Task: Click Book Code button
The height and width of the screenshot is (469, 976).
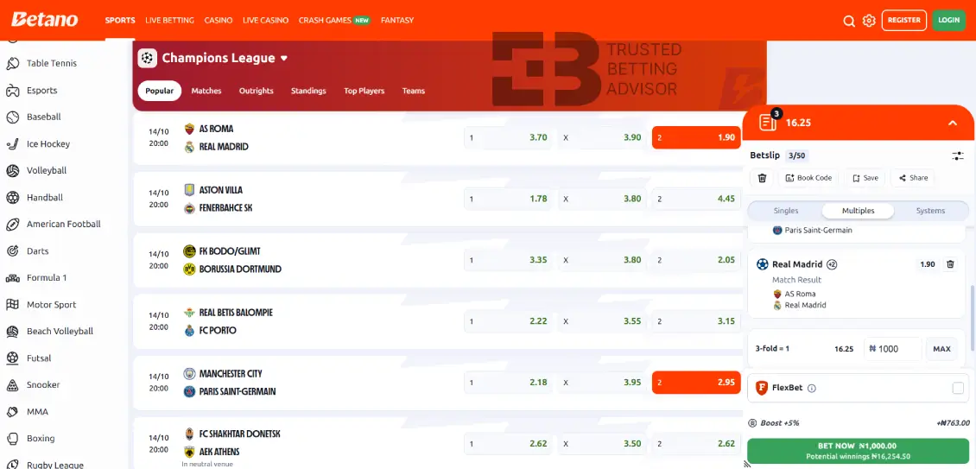Action: point(808,178)
